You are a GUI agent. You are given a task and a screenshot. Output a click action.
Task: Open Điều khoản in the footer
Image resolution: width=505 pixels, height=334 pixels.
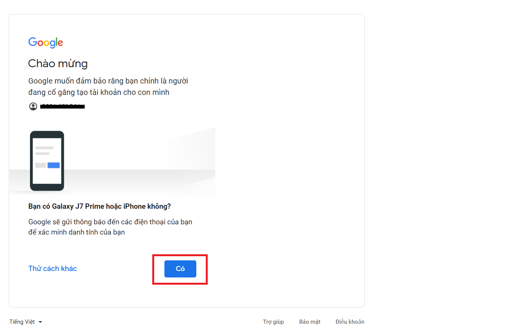[349, 321]
